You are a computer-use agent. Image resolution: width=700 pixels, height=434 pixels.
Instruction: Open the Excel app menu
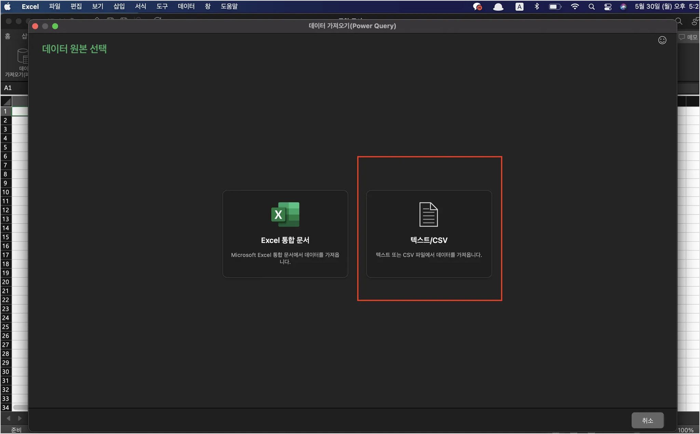tap(30, 6)
